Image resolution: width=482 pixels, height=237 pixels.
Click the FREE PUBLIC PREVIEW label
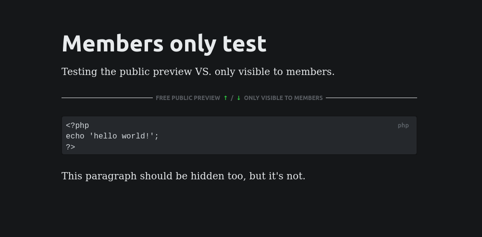(x=188, y=98)
